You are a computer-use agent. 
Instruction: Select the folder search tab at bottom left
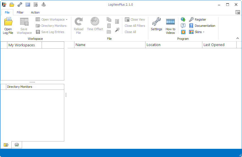[x=6, y=145]
